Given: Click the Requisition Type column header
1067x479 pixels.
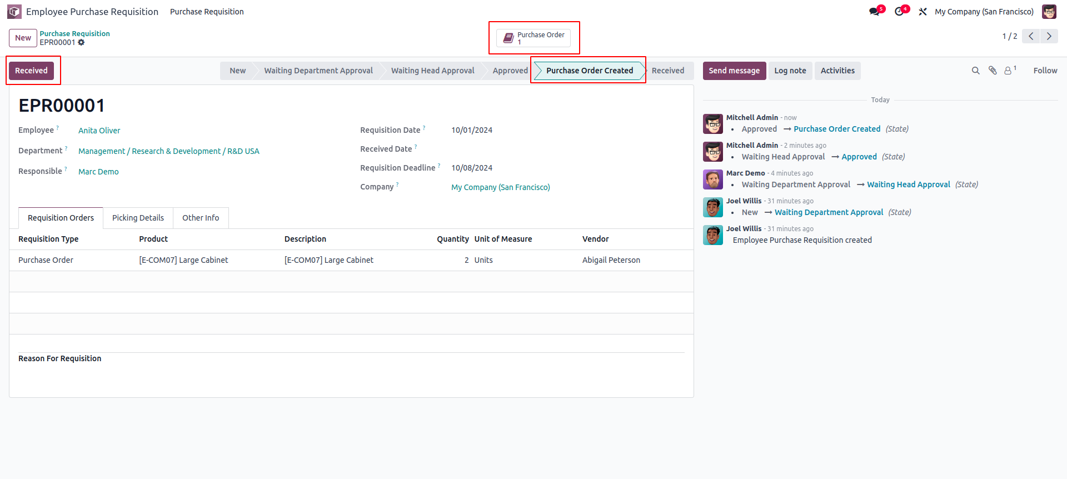Looking at the screenshot, I should pyautogui.click(x=48, y=239).
